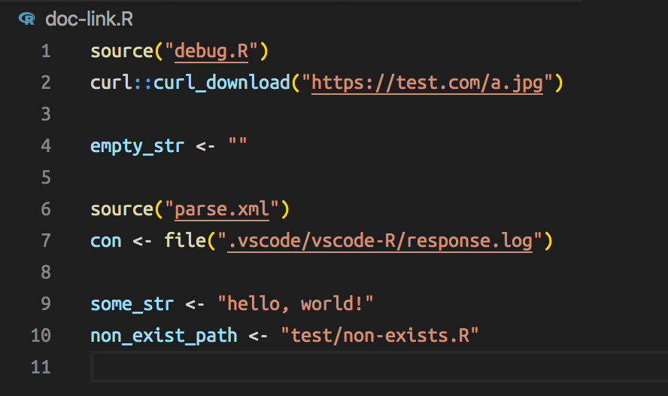
Task: Open the .vscode/vscode-R/response.log link
Action: click(x=380, y=241)
